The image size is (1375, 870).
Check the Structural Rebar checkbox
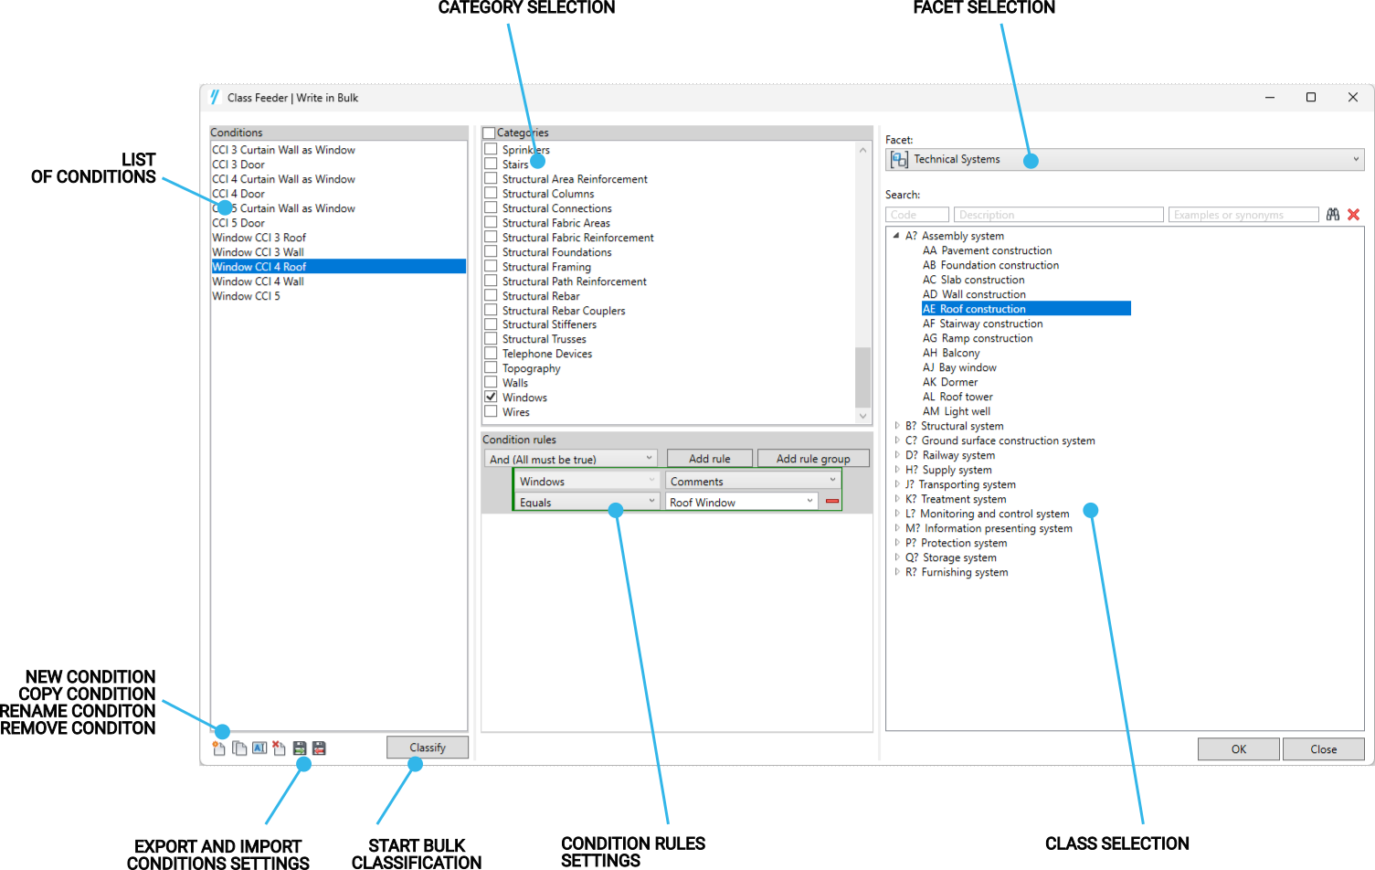click(491, 296)
